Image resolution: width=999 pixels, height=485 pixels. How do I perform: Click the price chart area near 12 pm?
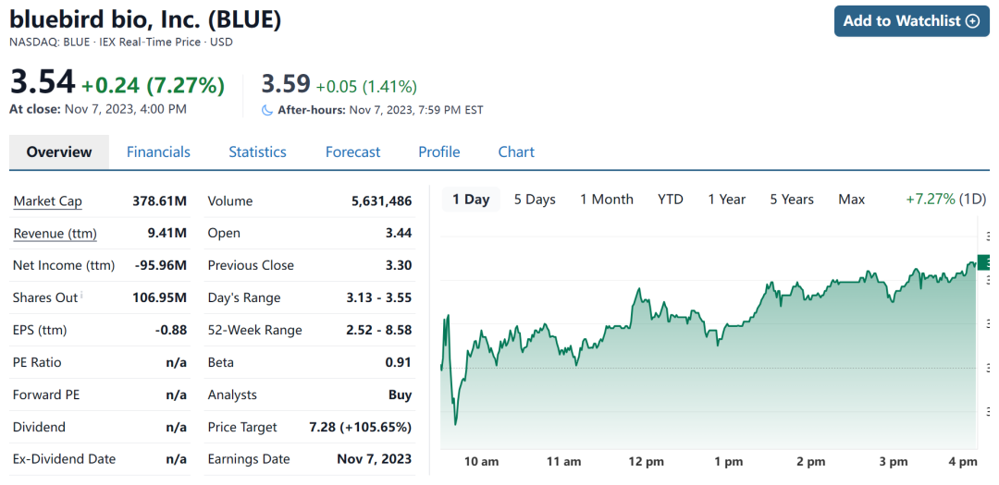pyautogui.click(x=646, y=370)
